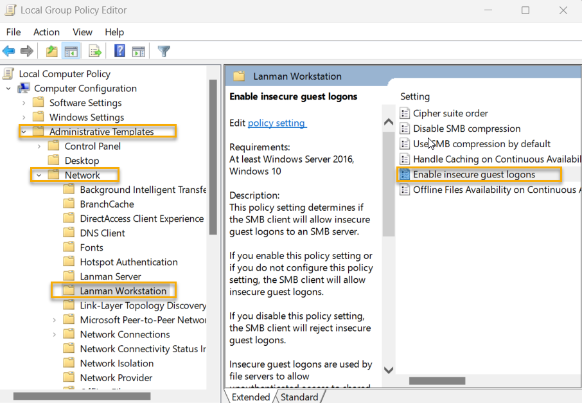Toggle the Show/Hide Console Tree icon
This screenshot has height=403, width=582.
point(71,51)
